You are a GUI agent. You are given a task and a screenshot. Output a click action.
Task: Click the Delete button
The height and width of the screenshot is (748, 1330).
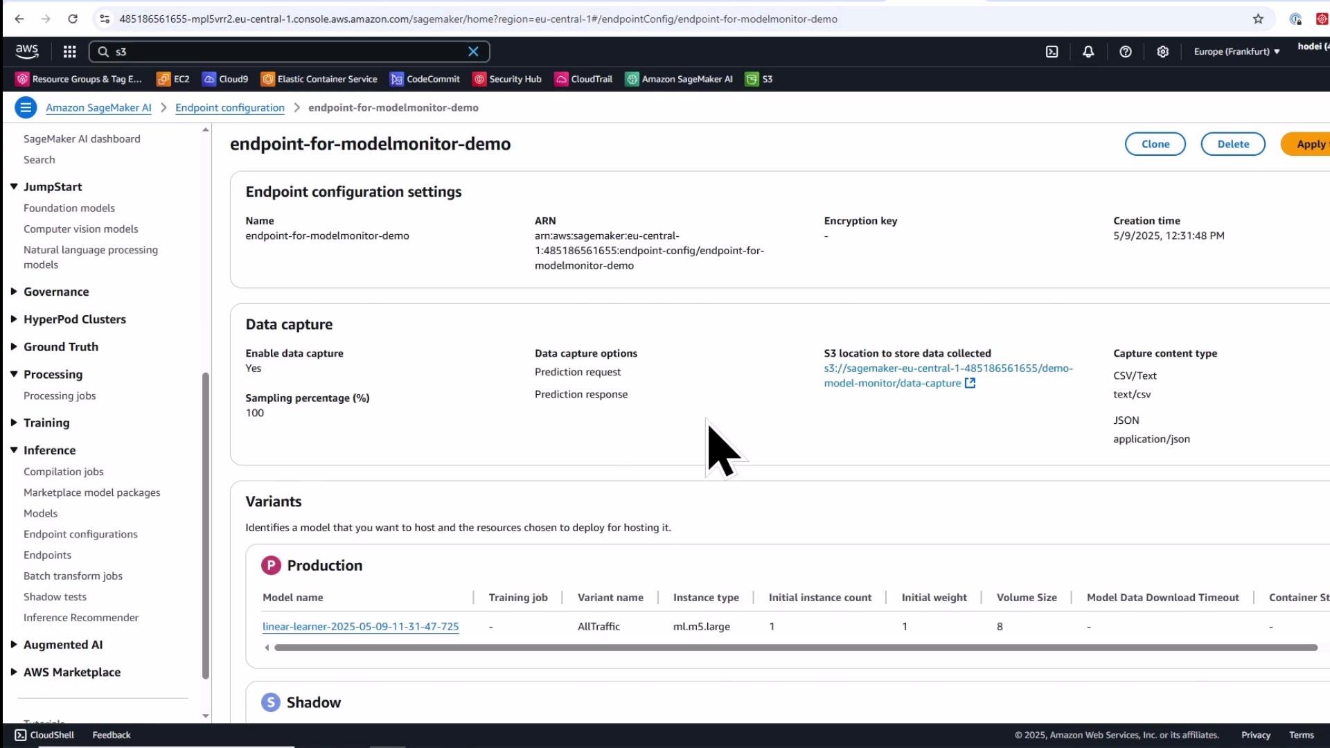[x=1233, y=144]
